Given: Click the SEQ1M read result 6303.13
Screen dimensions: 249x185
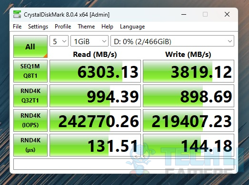Looking at the screenshot, I should point(95,71).
